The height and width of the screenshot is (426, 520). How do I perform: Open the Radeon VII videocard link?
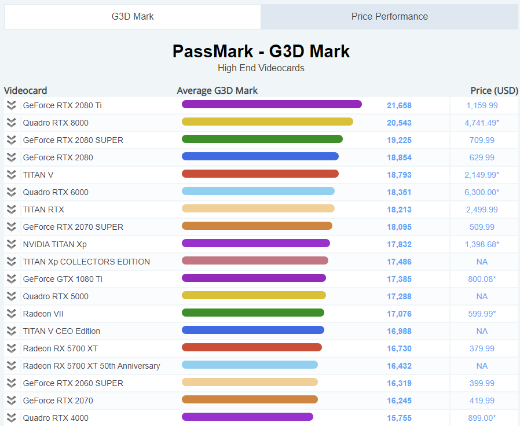pyautogui.click(x=43, y=314)
